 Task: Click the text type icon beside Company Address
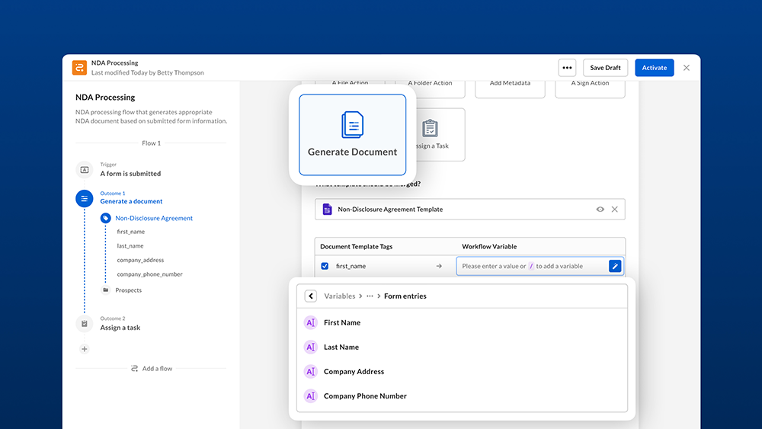click(311, 372)
